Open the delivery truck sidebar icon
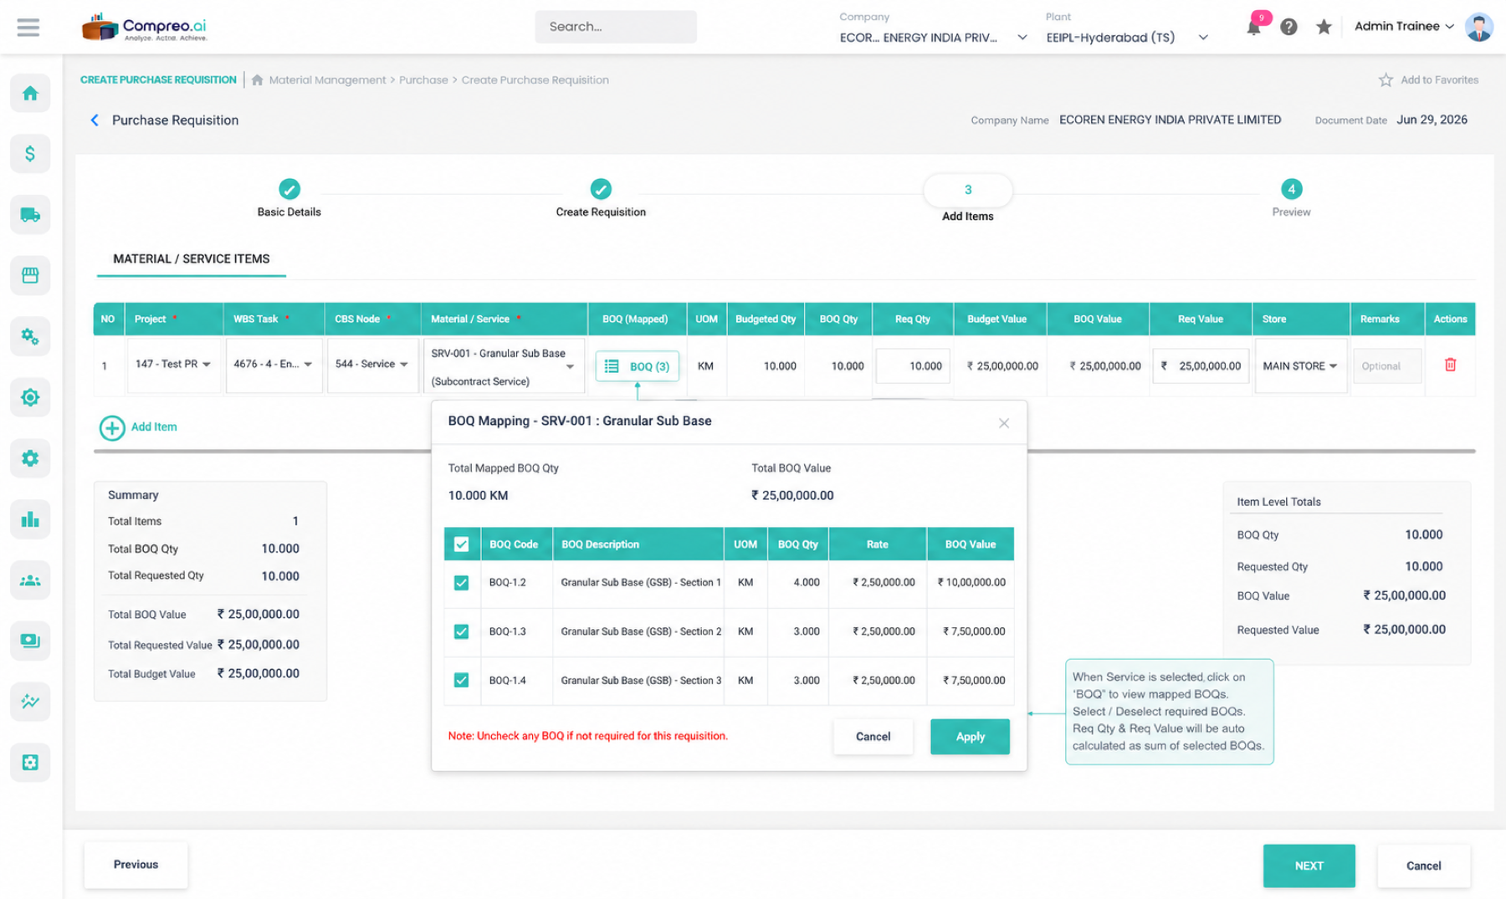 click(30, 215)
